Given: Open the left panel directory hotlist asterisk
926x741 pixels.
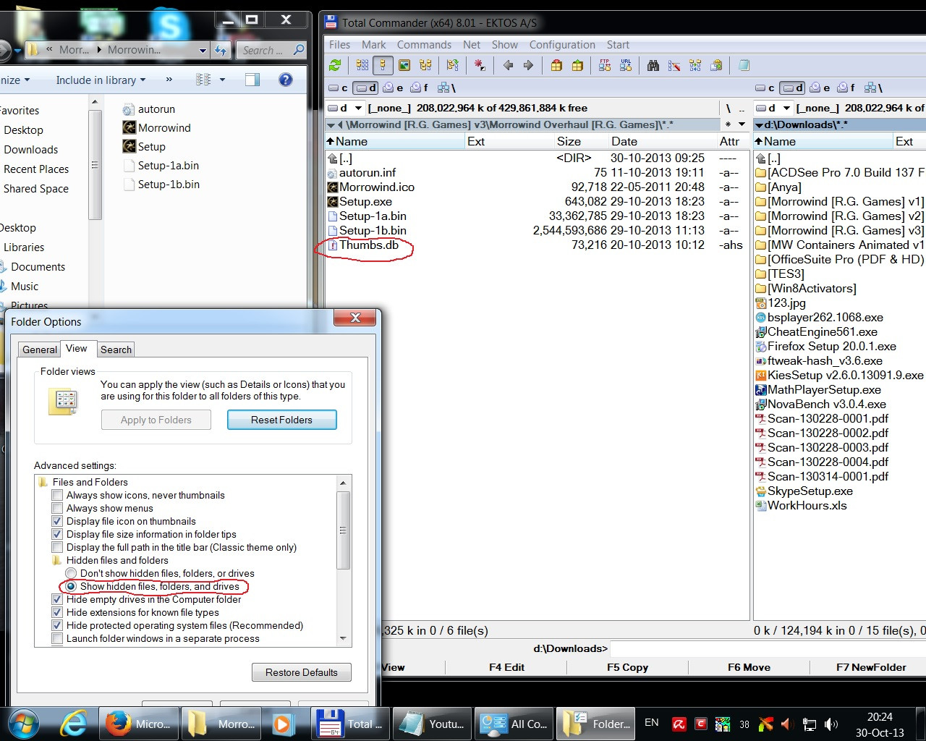Looking at the screenshot, I should (729, 124).
